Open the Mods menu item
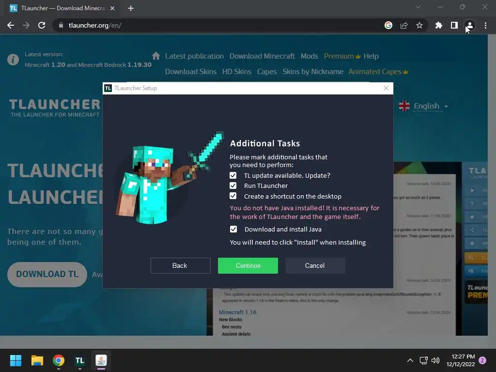Image resolution: width=496 pixels, height=372 pixels. [310, 56]
